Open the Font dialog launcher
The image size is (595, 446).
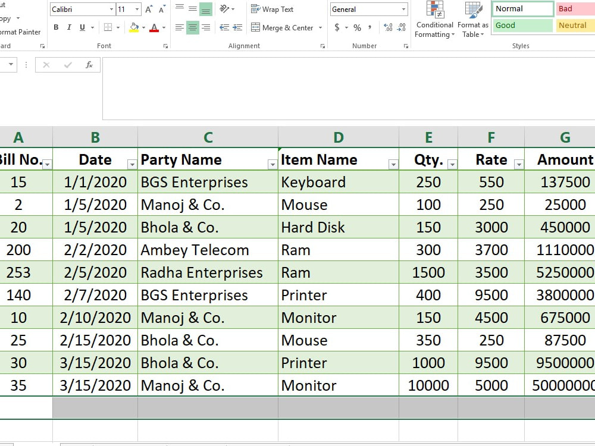(165, 46)
